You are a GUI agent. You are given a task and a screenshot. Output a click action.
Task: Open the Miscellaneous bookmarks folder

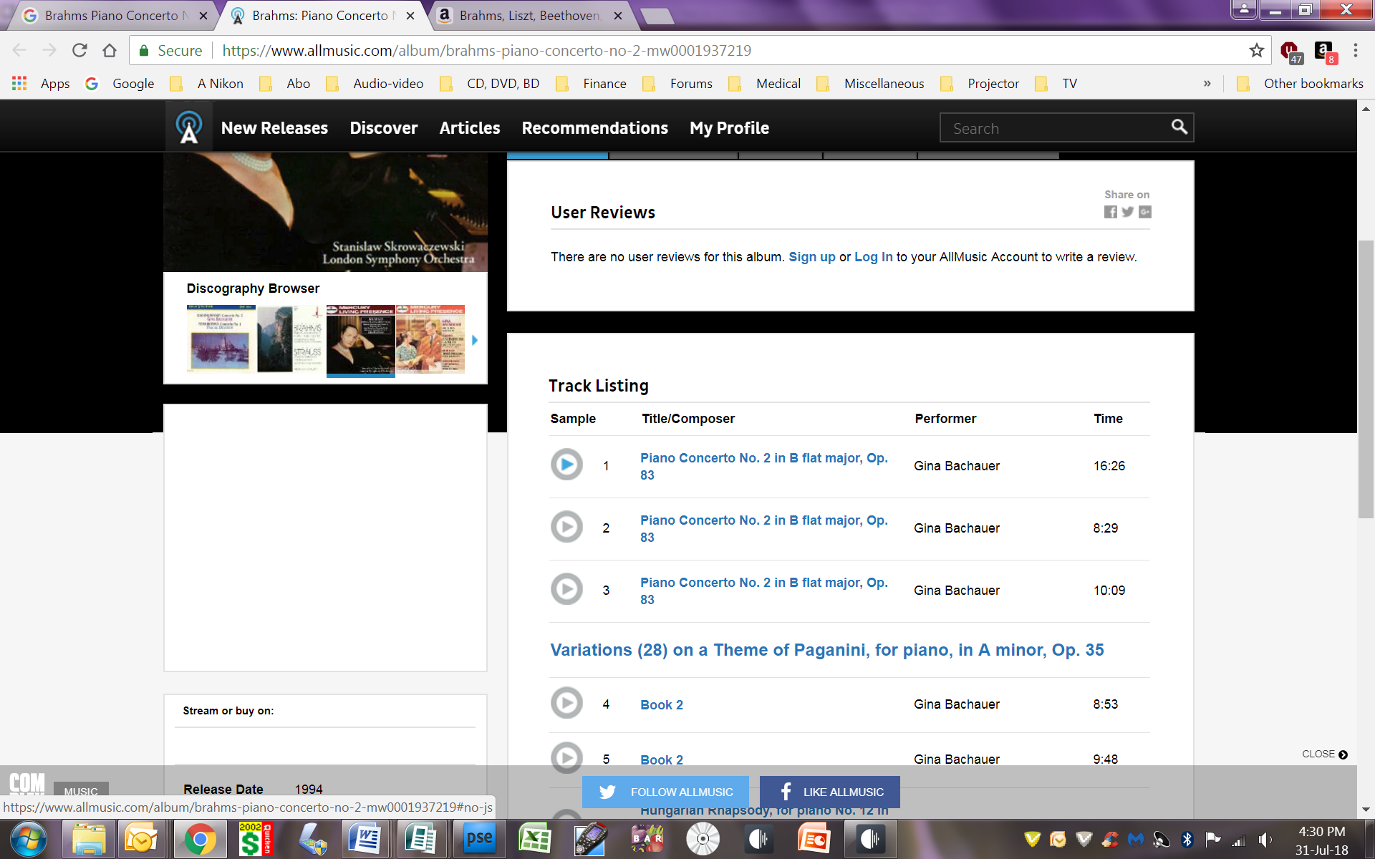(871, 84)
